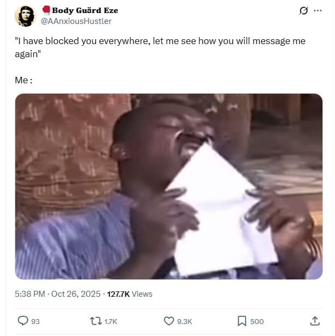Image resolution: width=335 pixels, height=336 pixels.
Task: Open the Grok slashed-circle icon
Action: tap(303, 10)
